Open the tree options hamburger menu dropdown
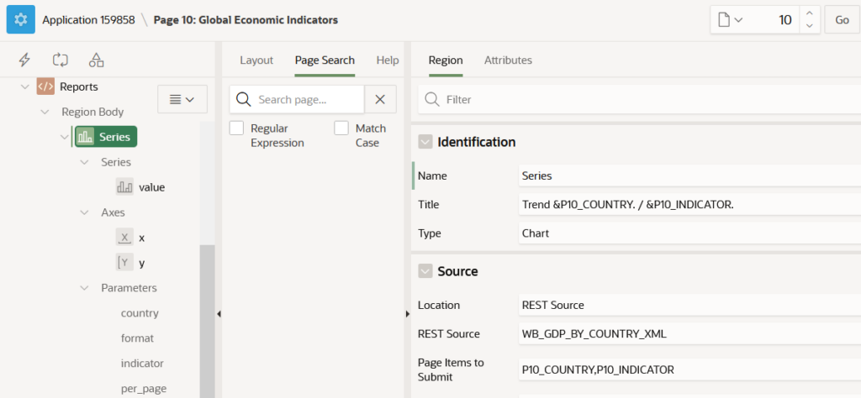The image size is (861, 398). tap(182, 99)
